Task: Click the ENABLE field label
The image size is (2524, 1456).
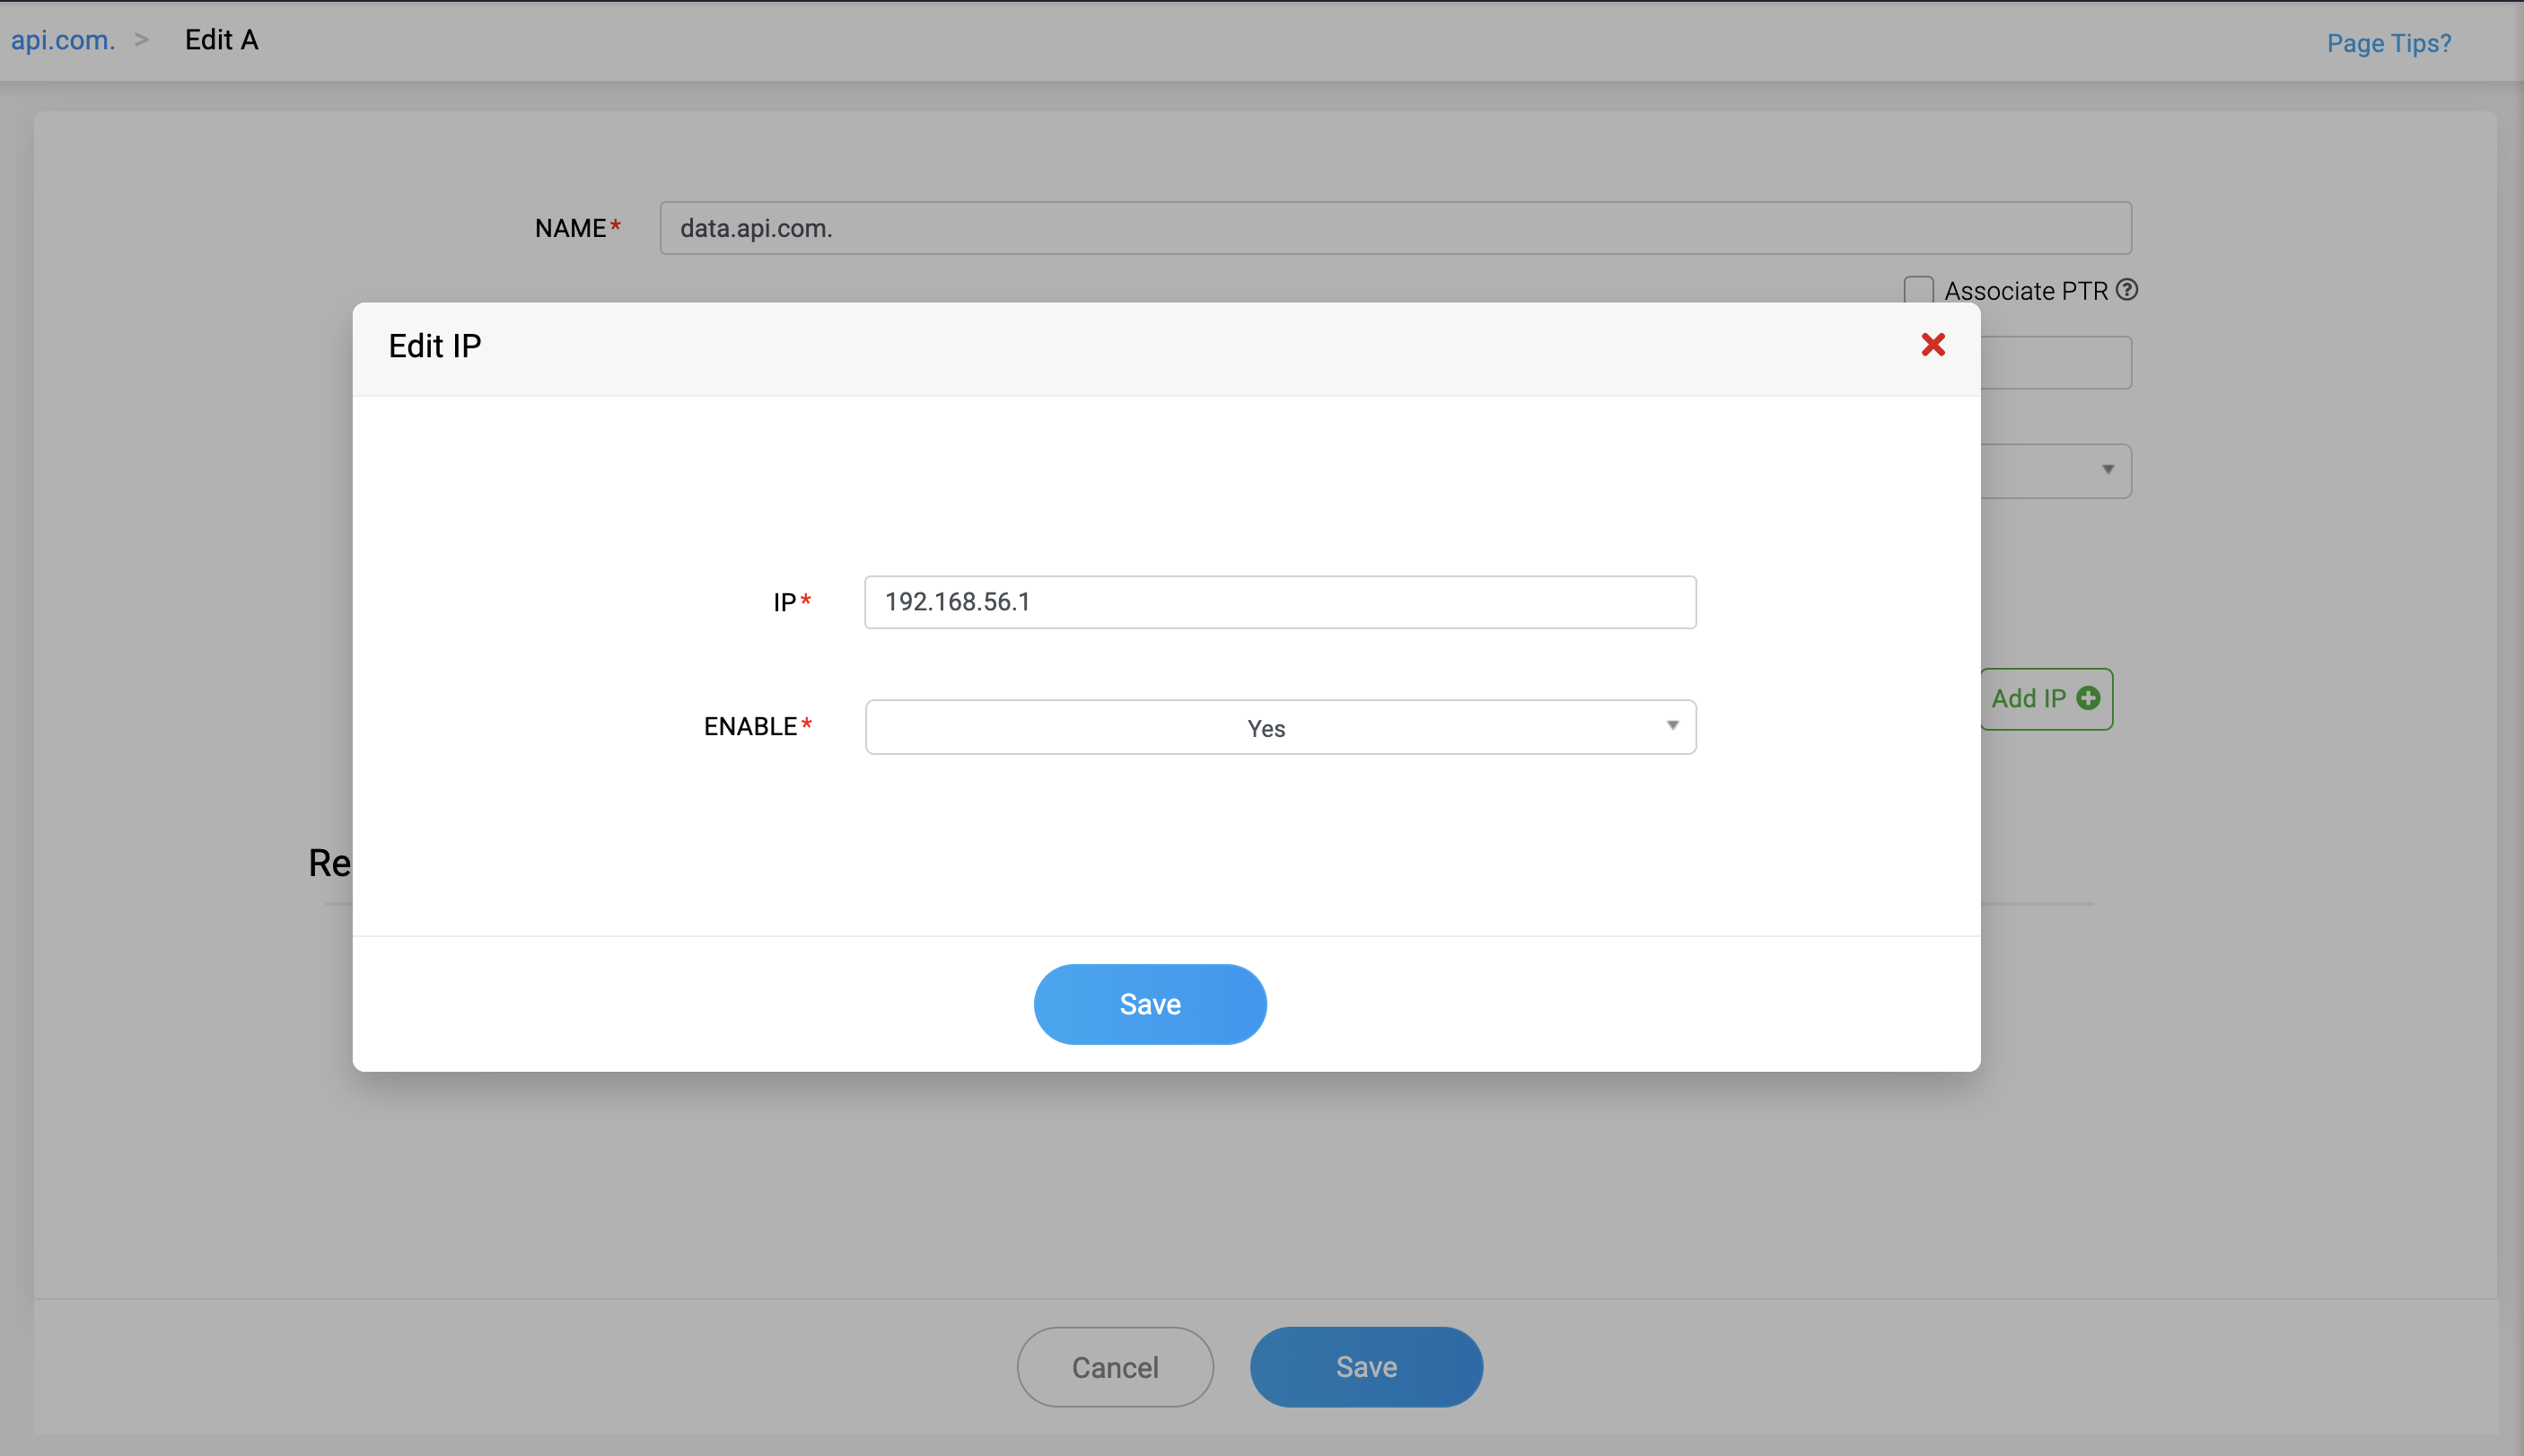Action: 749,726
